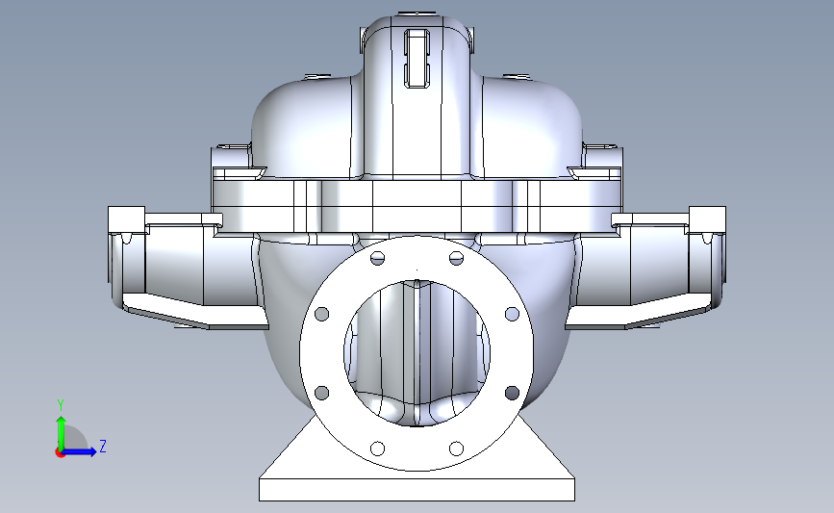Select the horizontal split-case flange band across the casing

click(417, 206)
